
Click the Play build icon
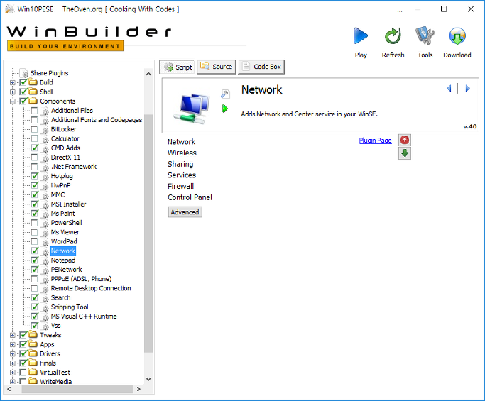coord(360,36)
